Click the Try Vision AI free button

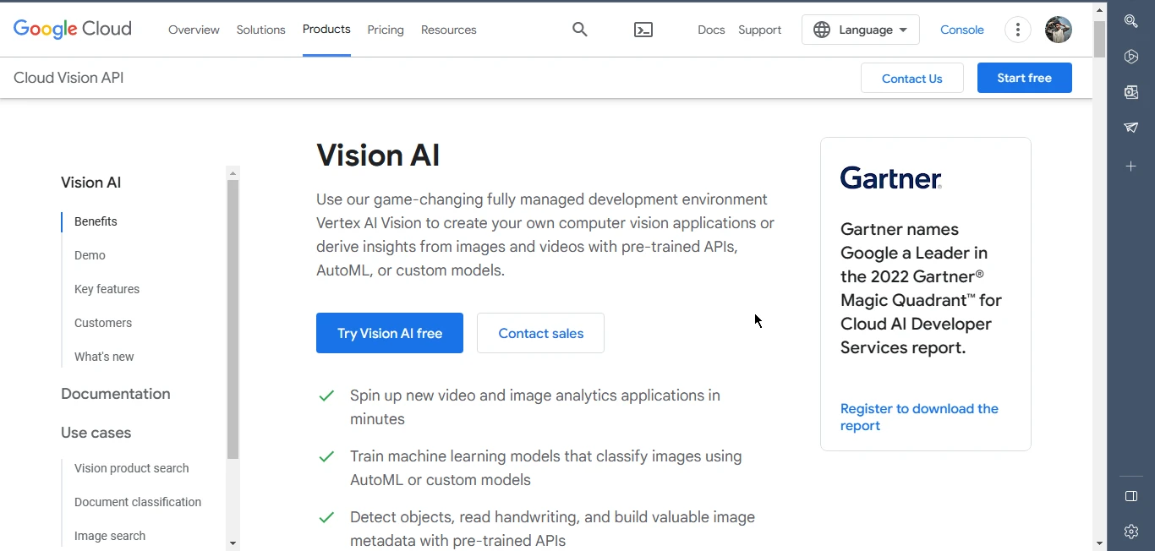pos(390,333)
